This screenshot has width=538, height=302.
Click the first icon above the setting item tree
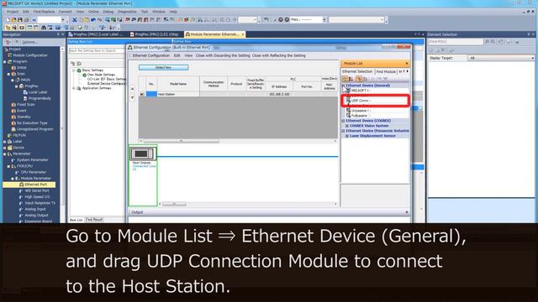73,64
